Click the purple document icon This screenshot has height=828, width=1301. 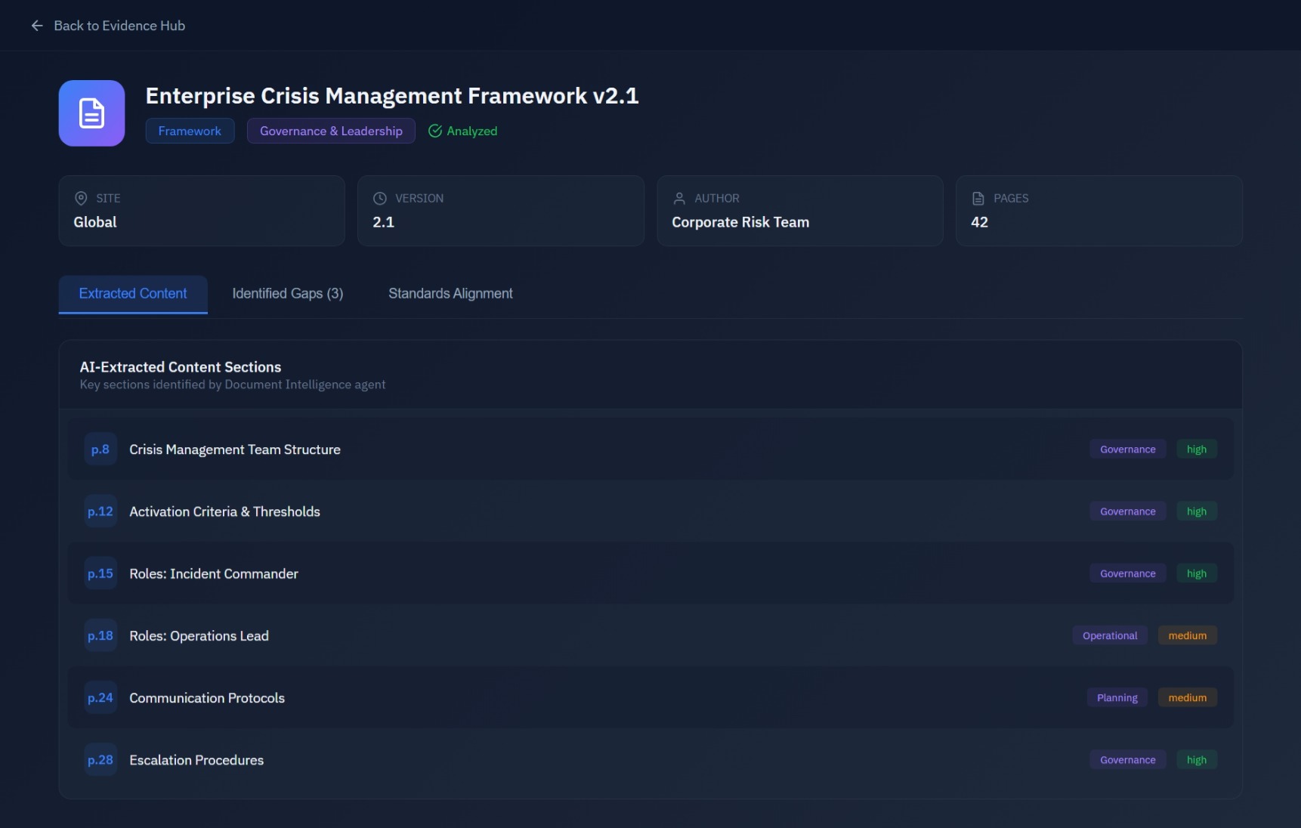pyautogui.click(x=91, y=113)
